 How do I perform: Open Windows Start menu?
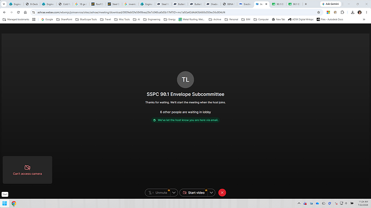[4, 203]
